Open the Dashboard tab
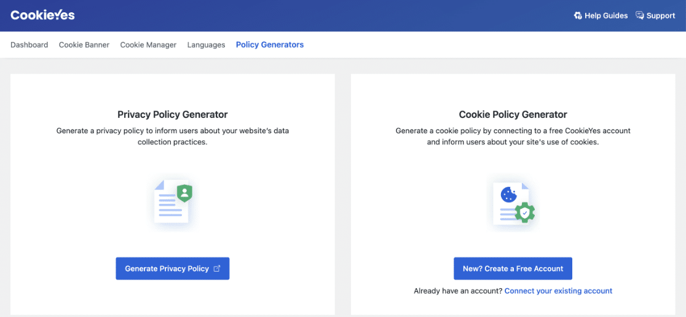This screenshot has width=686, height=317. point(30,45)
